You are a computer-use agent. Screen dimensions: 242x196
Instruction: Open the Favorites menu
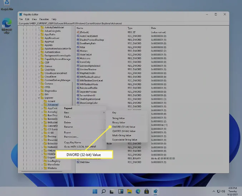44,19
